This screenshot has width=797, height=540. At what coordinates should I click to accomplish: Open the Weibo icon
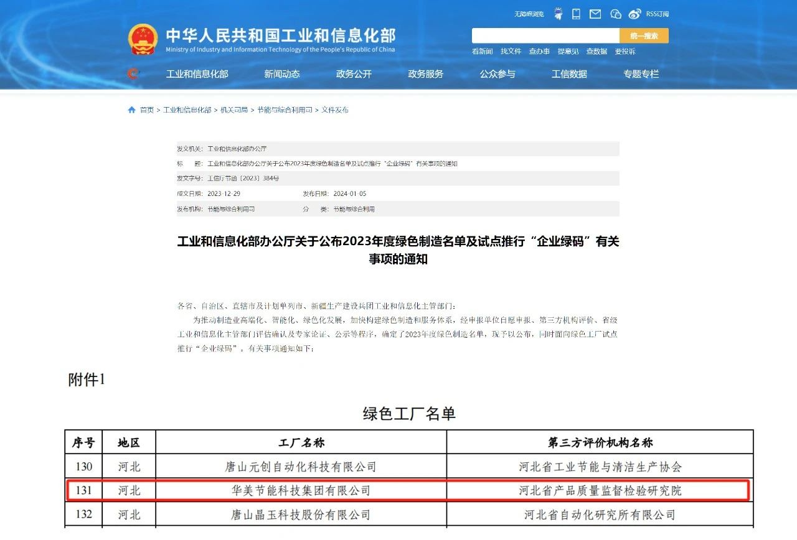[634, 14]
